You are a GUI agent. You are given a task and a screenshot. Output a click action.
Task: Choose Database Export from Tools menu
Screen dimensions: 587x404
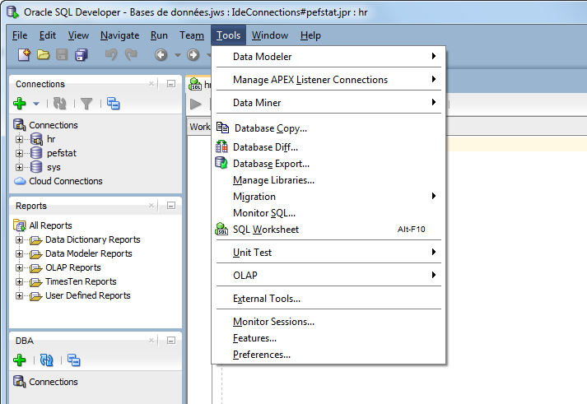(328, 164)
